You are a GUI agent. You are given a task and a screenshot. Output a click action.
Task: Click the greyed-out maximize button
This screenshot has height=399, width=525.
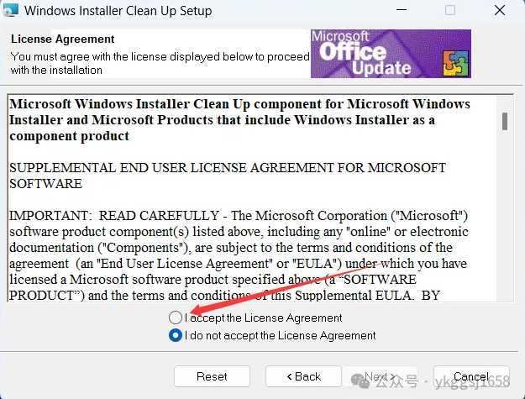pos(450,10)
